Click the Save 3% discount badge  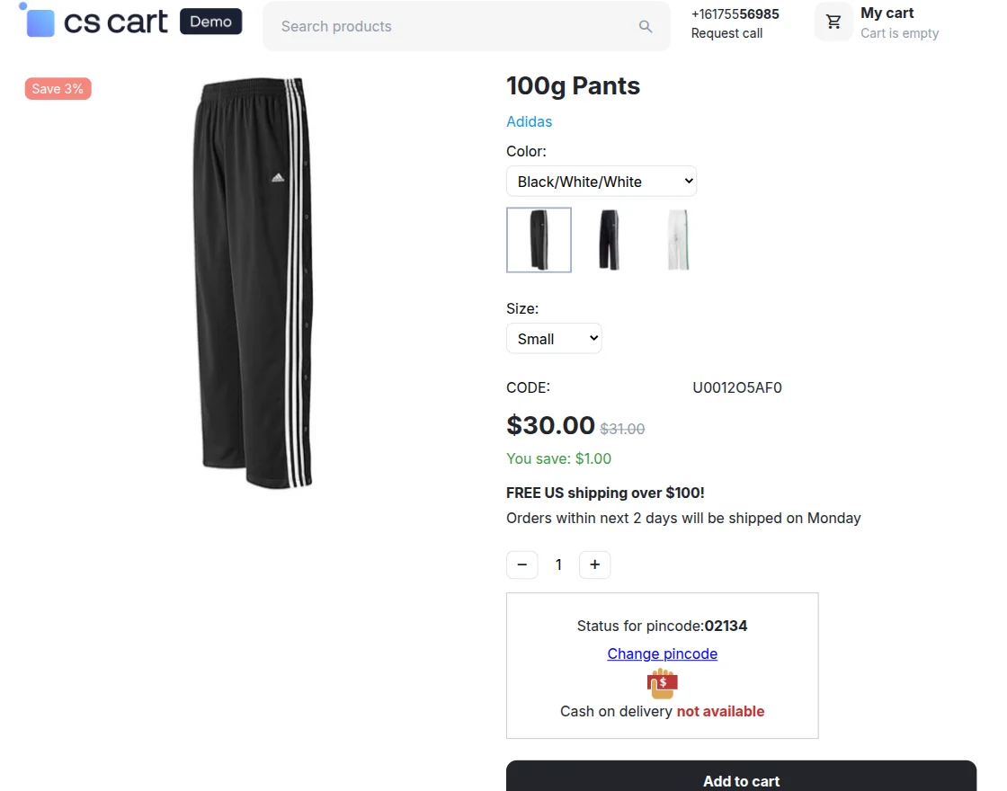tap(58, 88)
